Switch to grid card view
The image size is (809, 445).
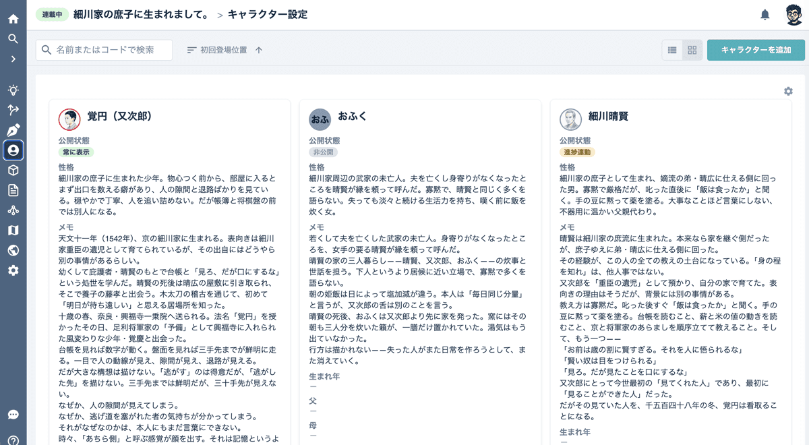pyautogui.click(x=692, y=50)
